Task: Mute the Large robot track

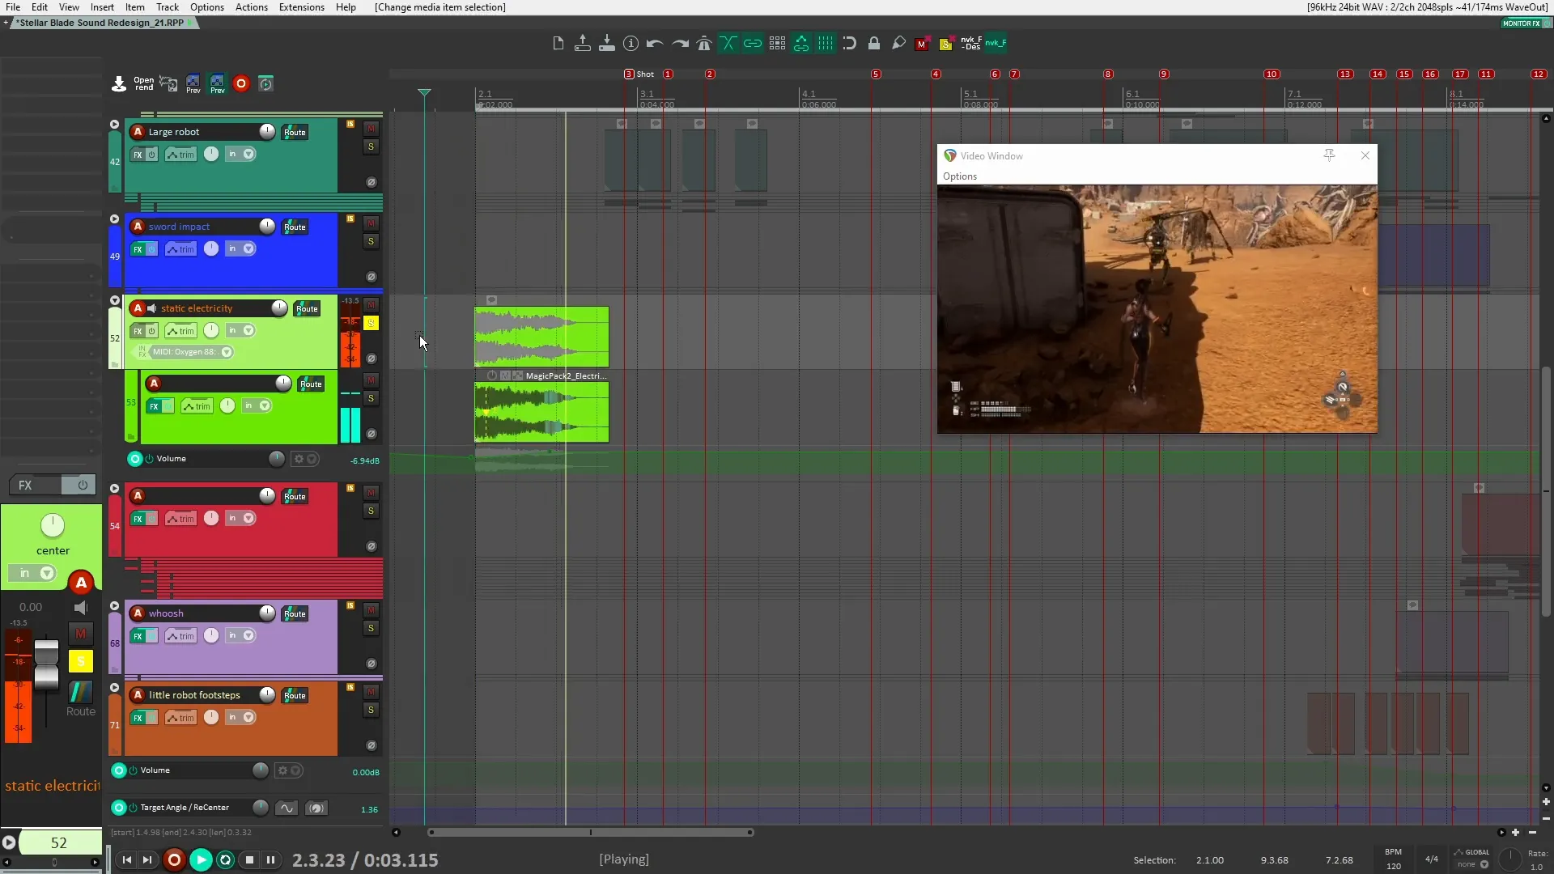Action: pyautogui.click(x=371, y=129)
